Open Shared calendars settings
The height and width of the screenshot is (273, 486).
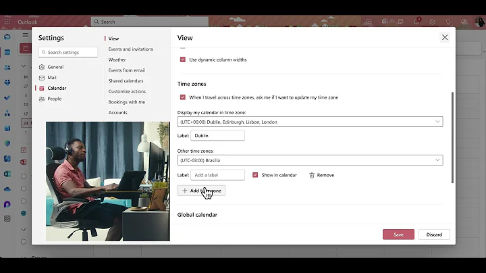click(x=126, y=80)
